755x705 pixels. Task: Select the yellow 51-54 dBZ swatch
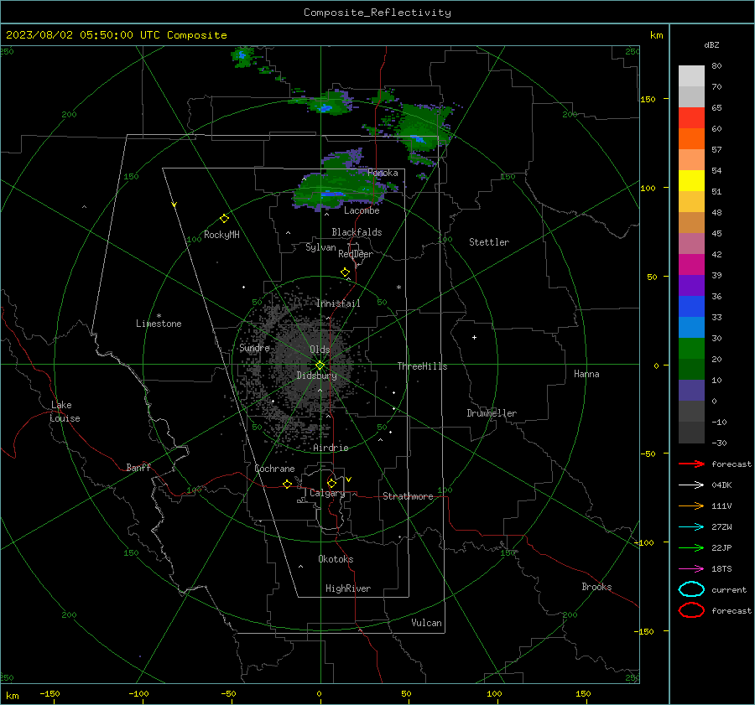pos(691,181)
